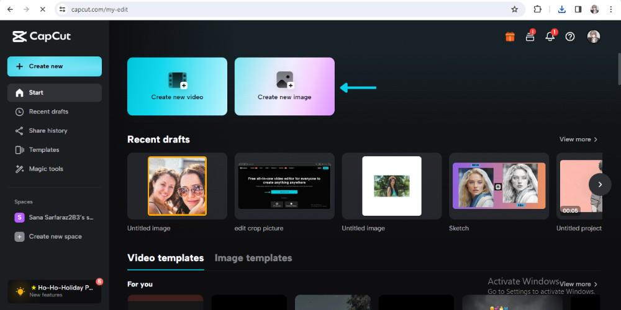621x310 pixels.
Task: Open Chrome profile avatar
Action: [594, 9]
